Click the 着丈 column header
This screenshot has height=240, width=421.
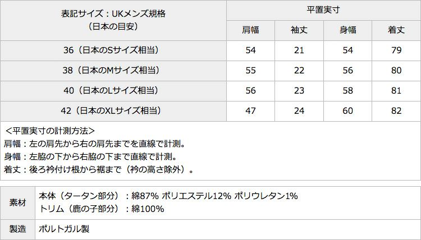click(396, 30)
